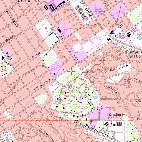Click the "CYPRESS" street label
142x142 pixels.
pyautogui.click(x=7, y=41)
